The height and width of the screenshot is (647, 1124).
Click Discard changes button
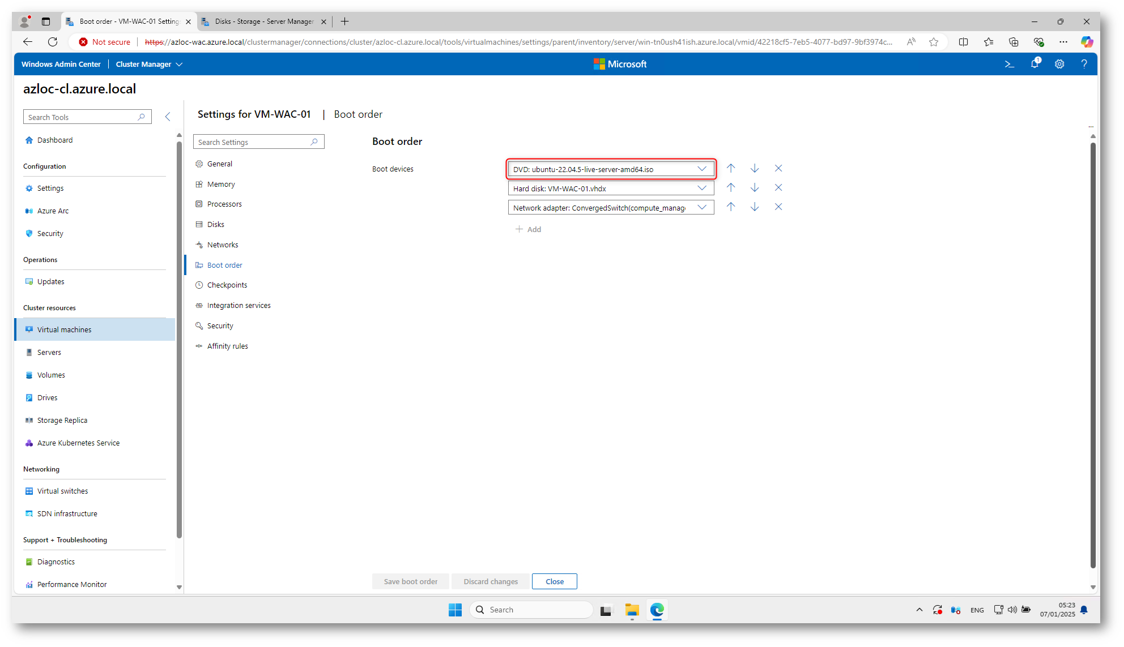pyautogui.click(x=491, y=581)
